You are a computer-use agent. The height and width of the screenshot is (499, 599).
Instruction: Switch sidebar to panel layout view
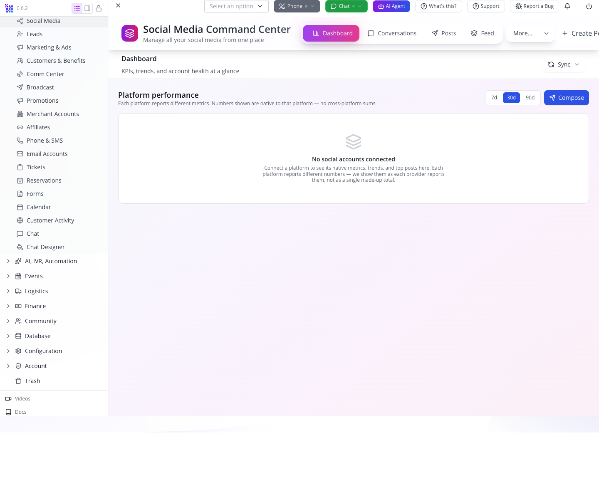pyautogui.click(x=87, y=8)
